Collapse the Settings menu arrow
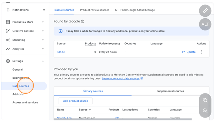This screenshot has height=123, width=216. click(x=43, y=61)
